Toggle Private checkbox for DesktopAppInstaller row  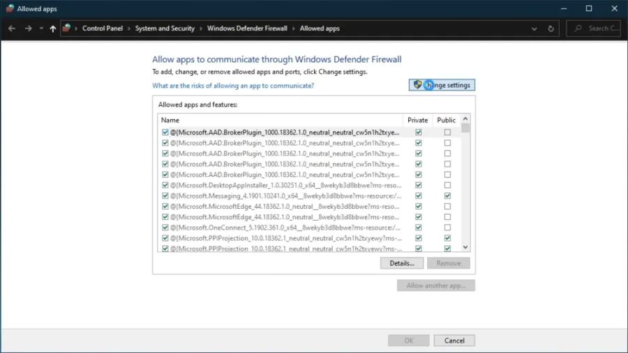[x=419, y=185]
